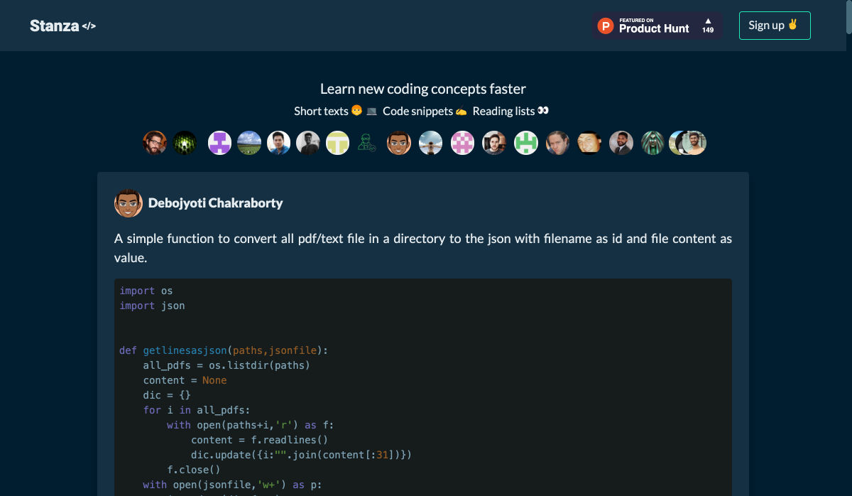The width and height of the screenshot is (852, 496).
Task: Click the post description about pdf/text to json
Action: point(423,248)
